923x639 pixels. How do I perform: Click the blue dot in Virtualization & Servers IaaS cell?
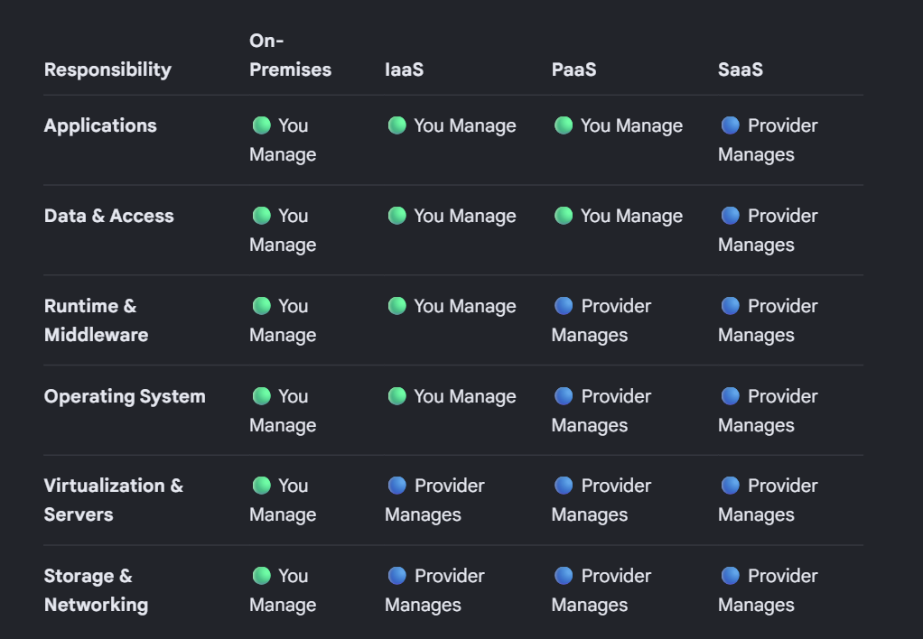tap(397, 486)
